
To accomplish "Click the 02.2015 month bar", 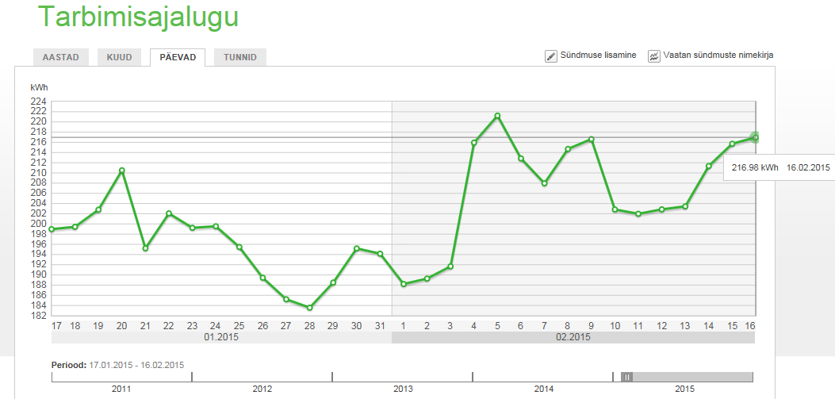I will [573, 337].
